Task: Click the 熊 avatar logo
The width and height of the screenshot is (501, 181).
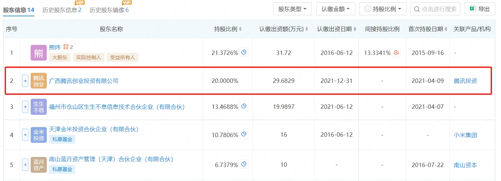Action: pyautogui.click(x=39, y=53)
